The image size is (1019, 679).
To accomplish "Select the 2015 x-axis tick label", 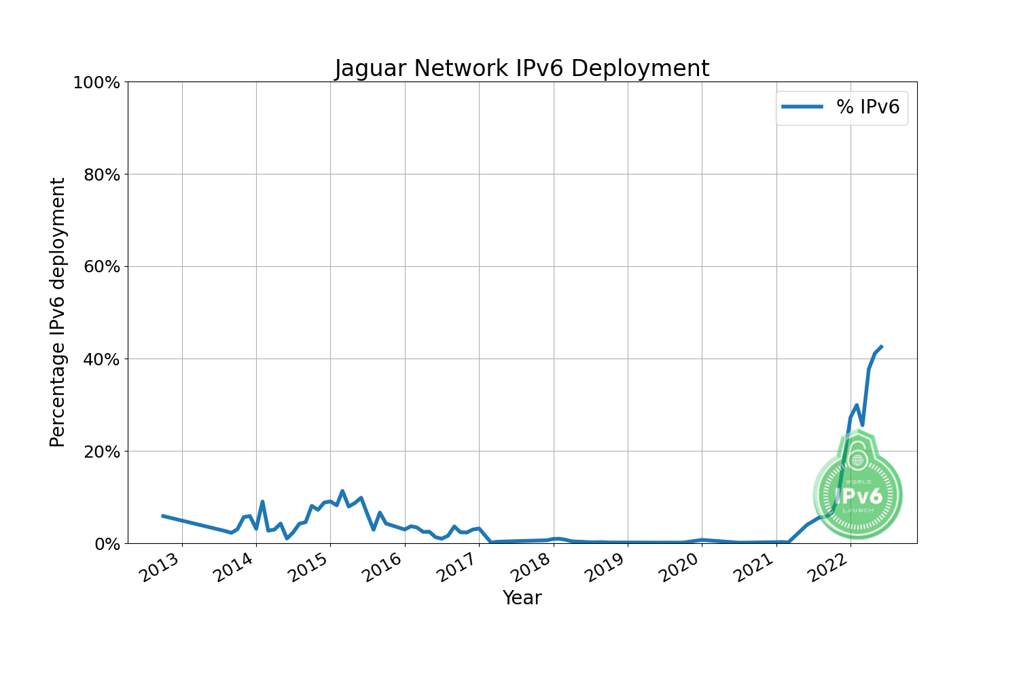I will pyautogui.click(x=310, y=568).
